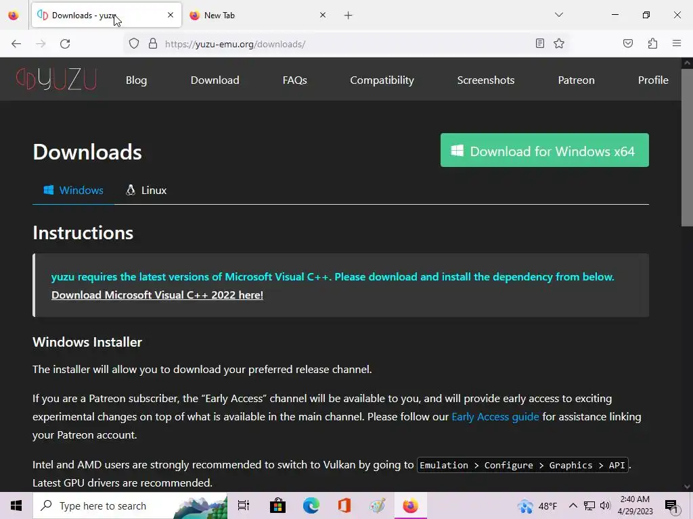The width and height of the screenshot is (693, 519).
Task: Open the Paint app on taskbar
Action: (x=377, y=505)
